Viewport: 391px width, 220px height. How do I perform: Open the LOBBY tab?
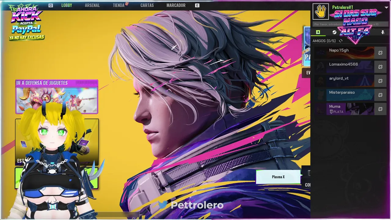[x=67, y=5]
